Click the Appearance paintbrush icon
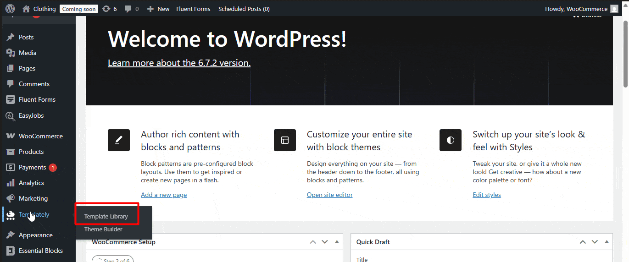 [x=11, y=235]
